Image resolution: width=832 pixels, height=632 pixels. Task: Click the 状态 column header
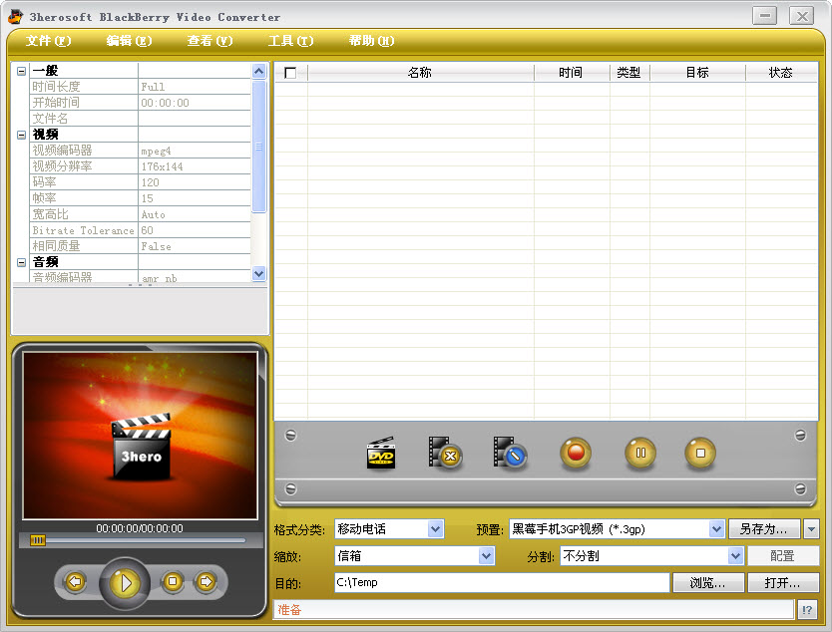(781, 73)
